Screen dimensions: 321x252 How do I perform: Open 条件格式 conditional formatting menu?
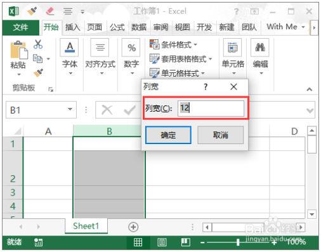pyautogui.click(x=173, y=44)
